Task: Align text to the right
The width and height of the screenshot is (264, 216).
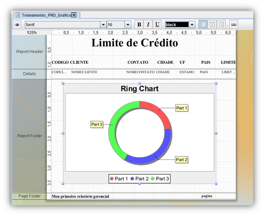Action: pyautogui.click(x=221, y=25)
